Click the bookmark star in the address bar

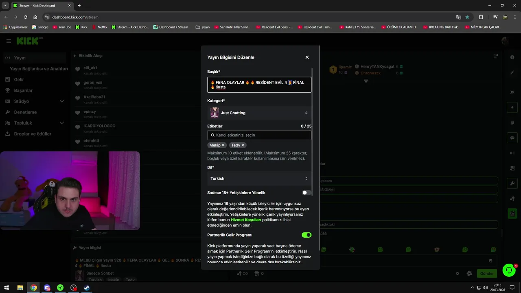[467, 17]
